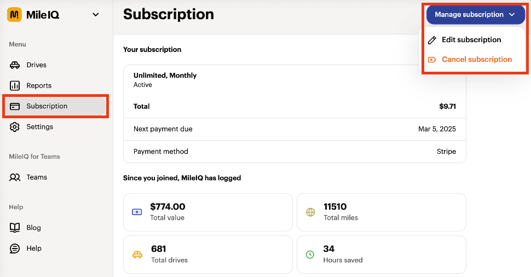Click the pencil icon for Edit subscription
Screen dimensions: 531x277
click(x=432, y=40)
